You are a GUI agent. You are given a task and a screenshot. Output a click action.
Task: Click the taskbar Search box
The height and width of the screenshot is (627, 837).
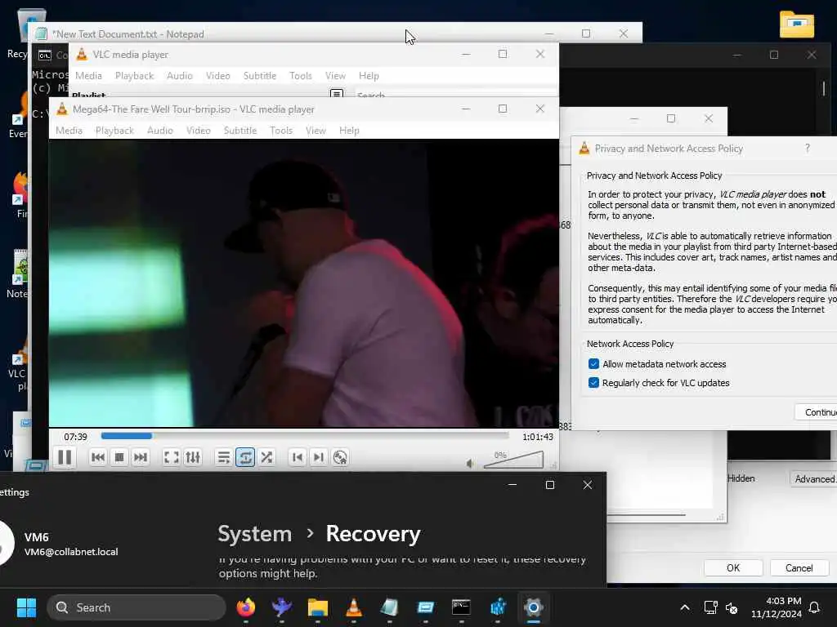(137, 607)
